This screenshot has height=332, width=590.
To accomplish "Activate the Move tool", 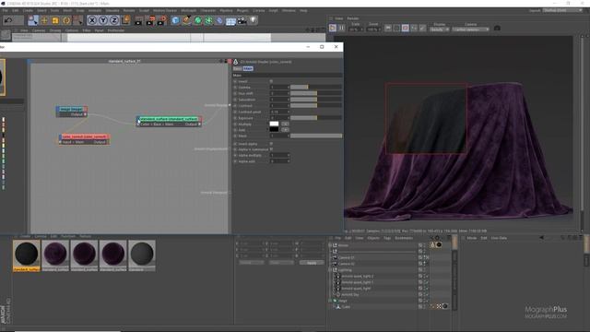I will click(x=44, y=20).
